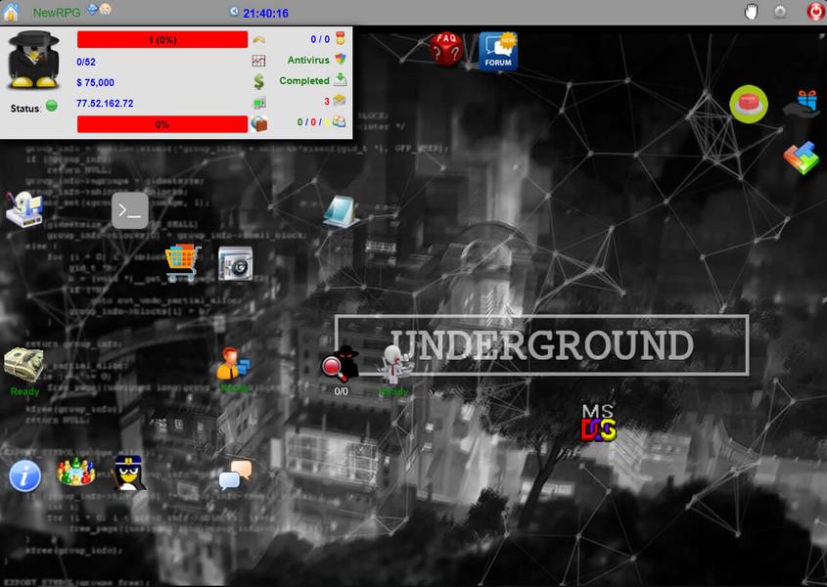Open the laptop icon on the desktop
This screenshot has width=827, height=587.
(x=341, y=210)
